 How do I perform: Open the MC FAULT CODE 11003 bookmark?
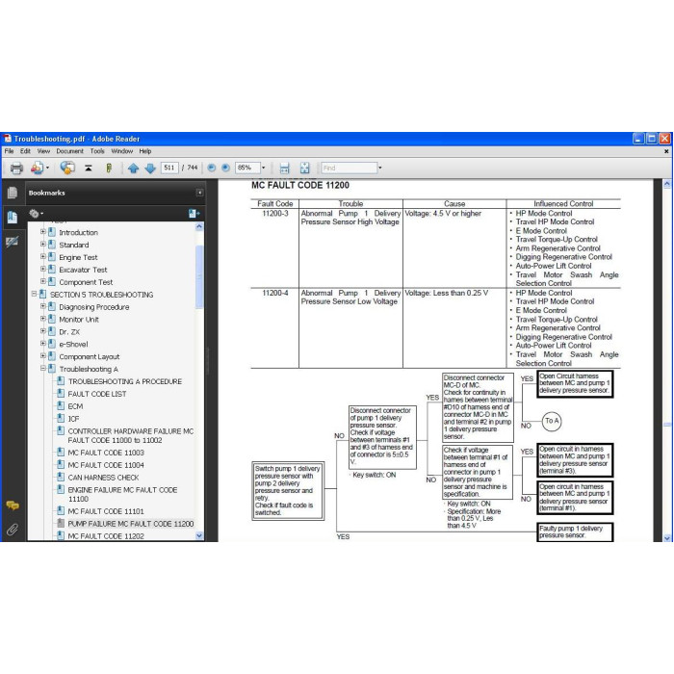coord(106,453)
